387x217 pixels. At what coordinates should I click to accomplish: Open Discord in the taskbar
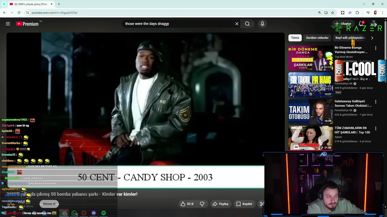click(x=94, y=213)
